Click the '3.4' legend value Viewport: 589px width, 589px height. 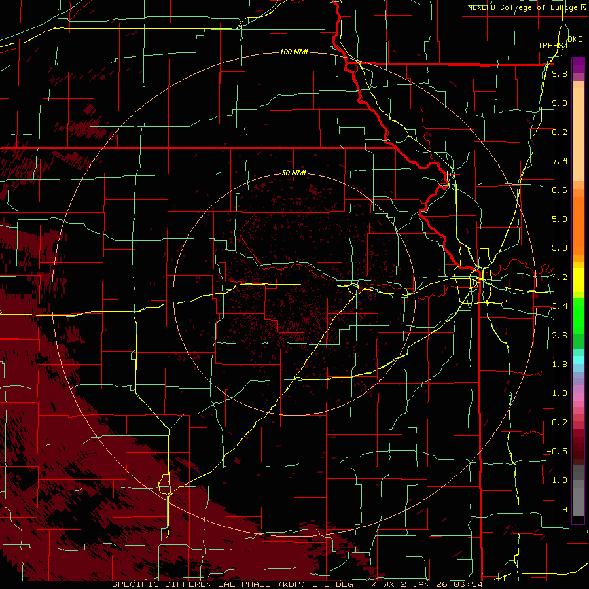tap(560, 306)
